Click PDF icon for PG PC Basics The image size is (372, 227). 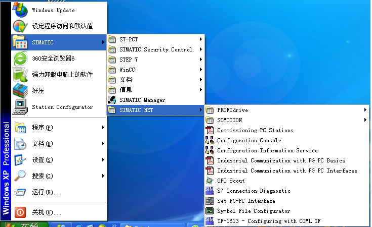[x=210, y=160]
